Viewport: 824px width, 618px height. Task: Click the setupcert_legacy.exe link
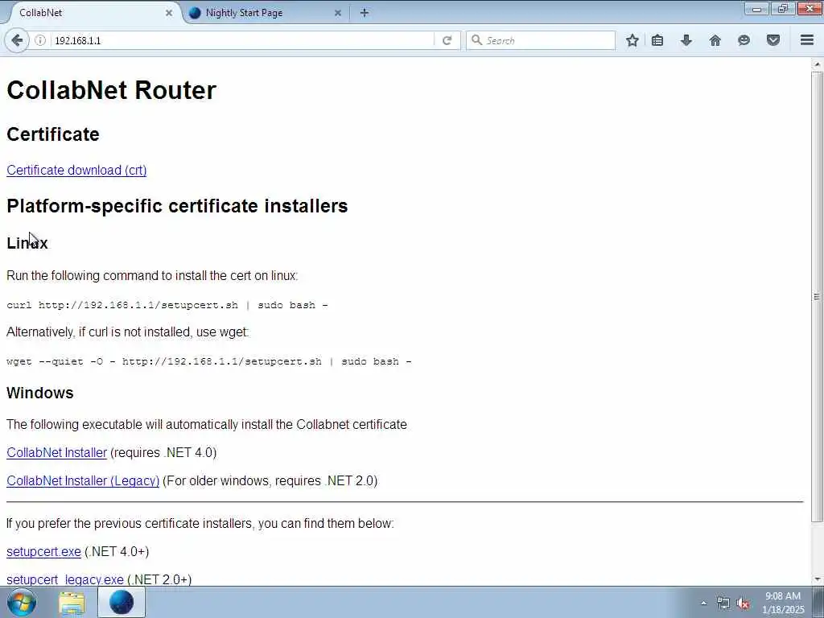click(x=65, y=579)
